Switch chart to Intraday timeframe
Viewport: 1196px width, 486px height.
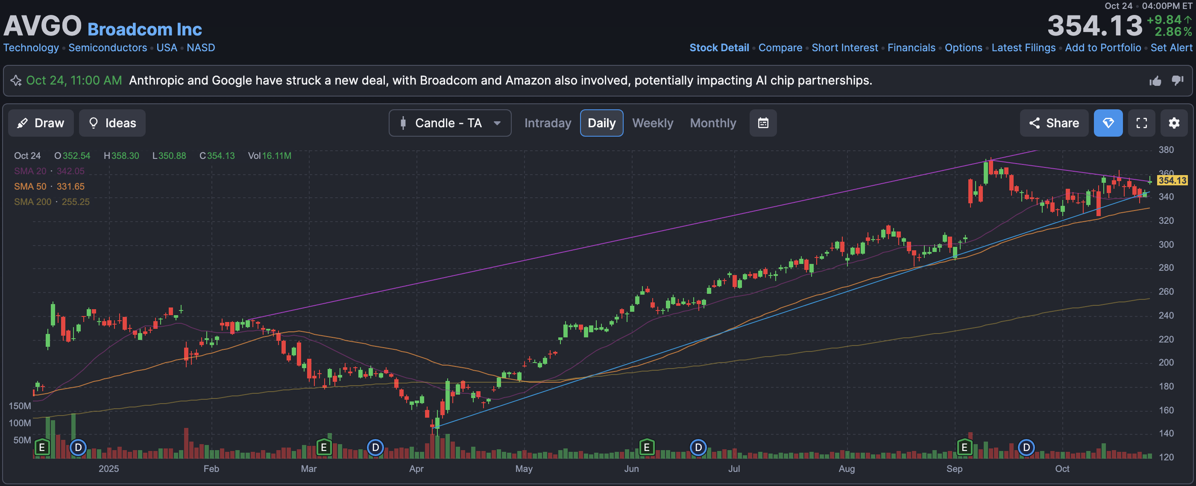coord(548,123)
